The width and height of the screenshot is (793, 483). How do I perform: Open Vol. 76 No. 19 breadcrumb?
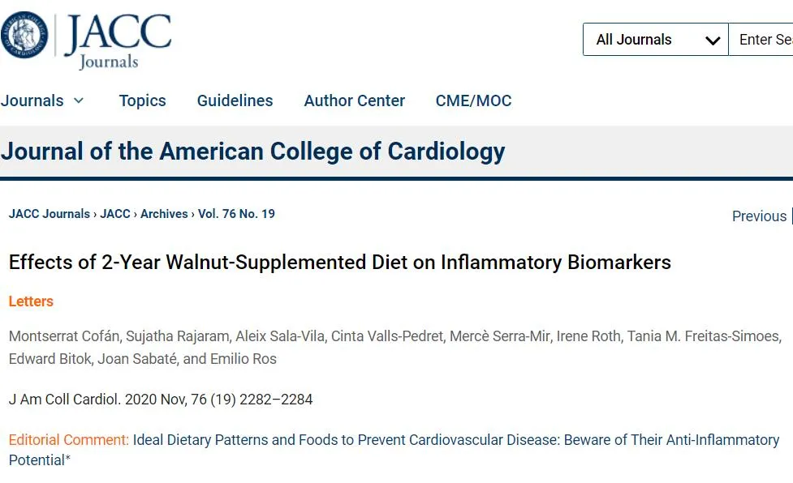tap(236, 214)
